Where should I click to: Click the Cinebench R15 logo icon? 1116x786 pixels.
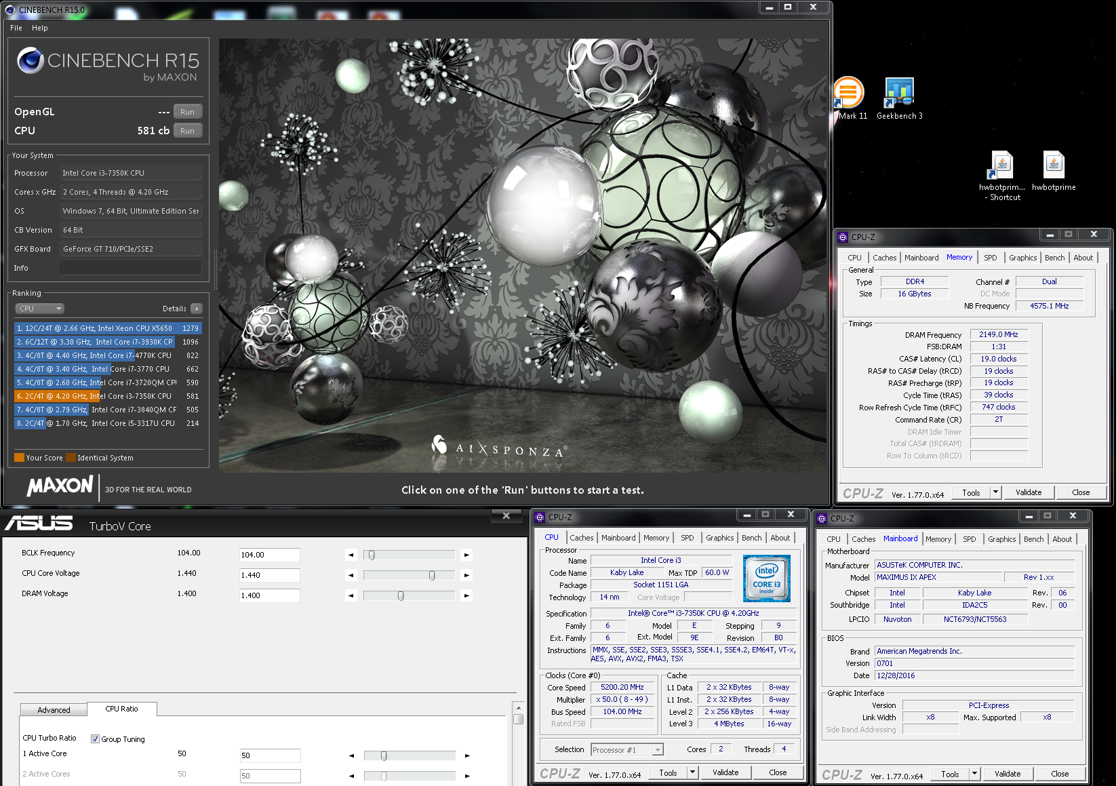tap(31, 60)
